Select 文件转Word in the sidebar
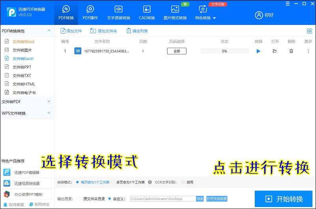316x209 pixels. point(23,41)
